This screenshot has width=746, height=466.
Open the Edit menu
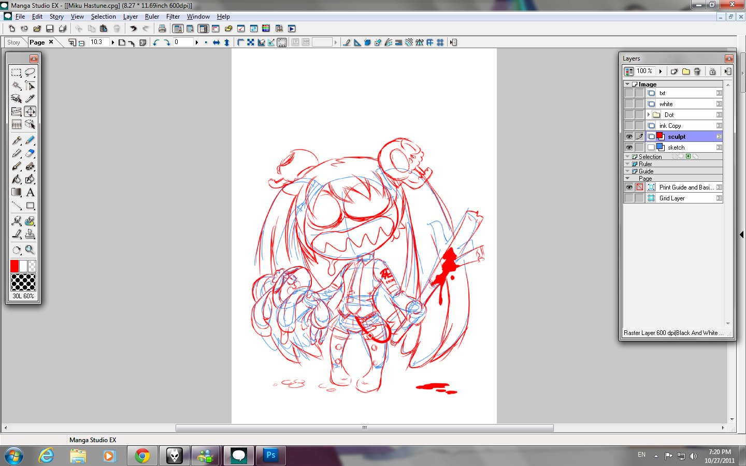pyautogui.click(x=37, y=17)
